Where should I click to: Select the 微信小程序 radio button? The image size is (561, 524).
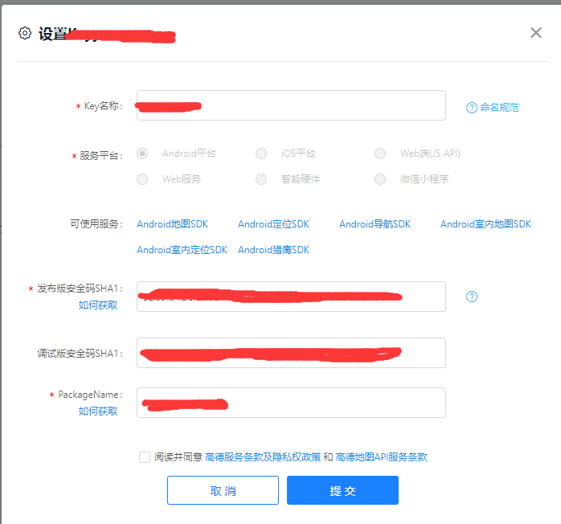379,179
